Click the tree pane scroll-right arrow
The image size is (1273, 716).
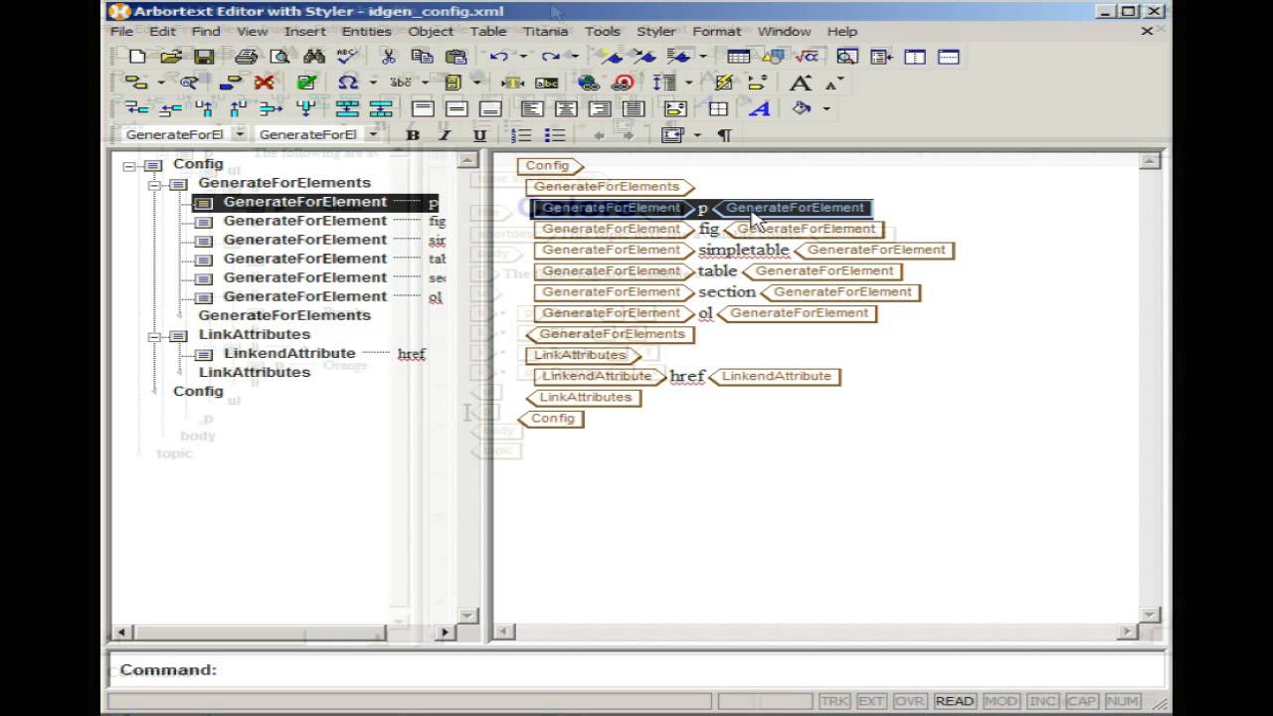pos(444,631)
